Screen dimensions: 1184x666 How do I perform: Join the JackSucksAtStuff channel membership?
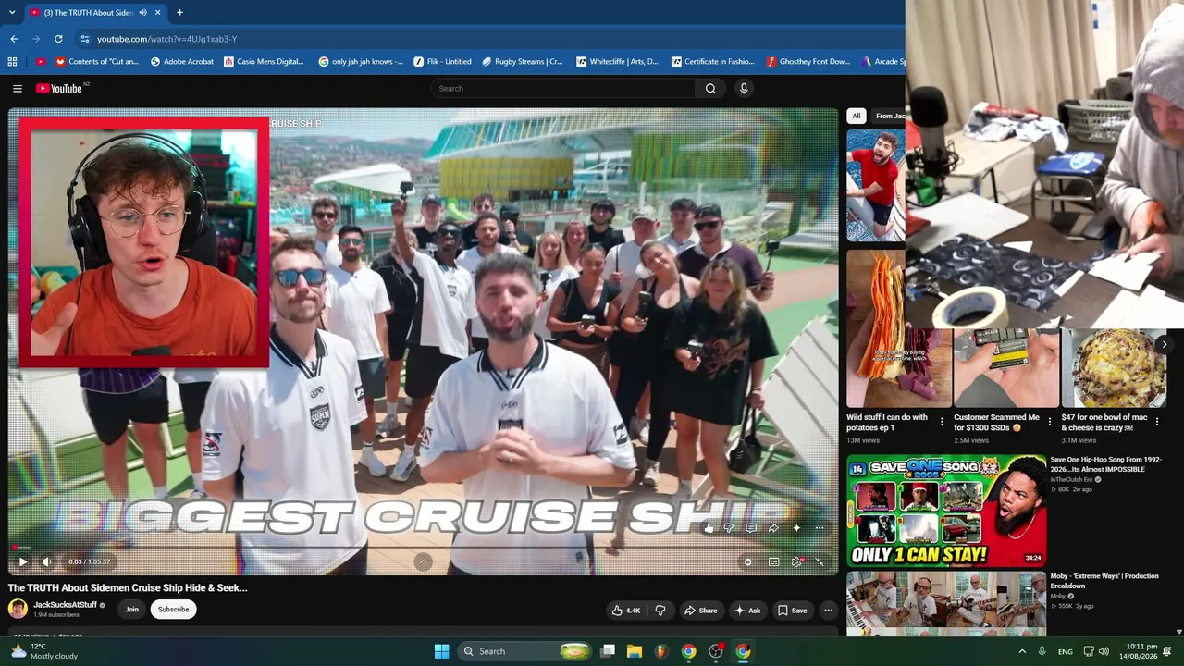coord(132,610)
